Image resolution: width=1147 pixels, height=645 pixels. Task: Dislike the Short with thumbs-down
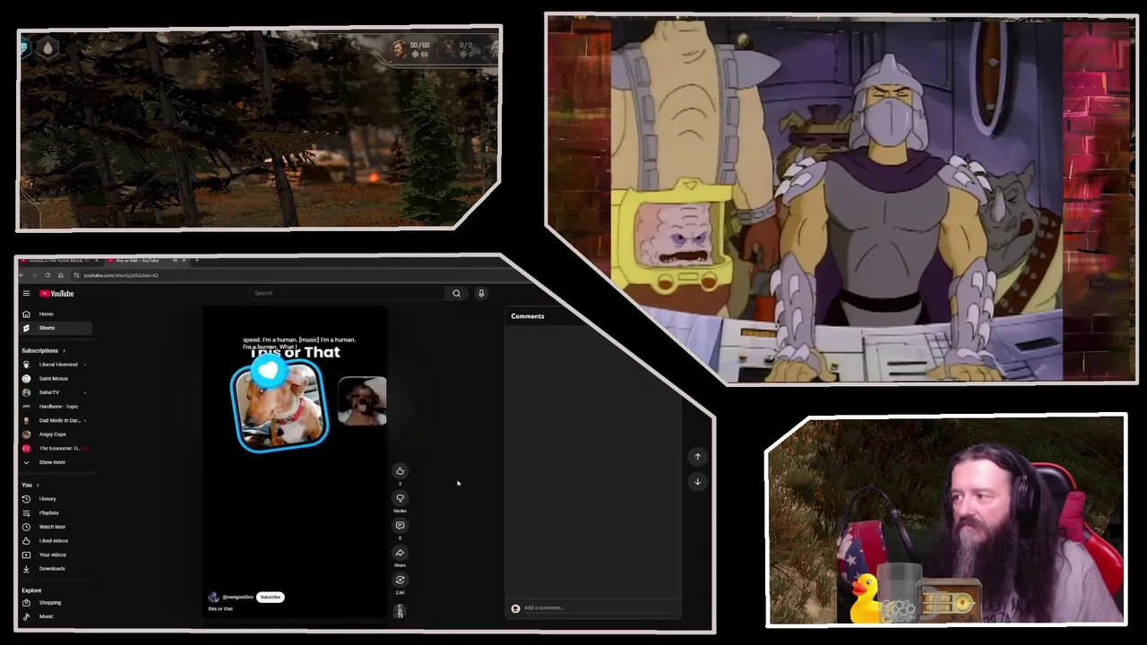(x=400, y=498)
